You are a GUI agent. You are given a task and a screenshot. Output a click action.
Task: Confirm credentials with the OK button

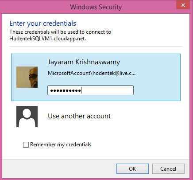[132, 168]
